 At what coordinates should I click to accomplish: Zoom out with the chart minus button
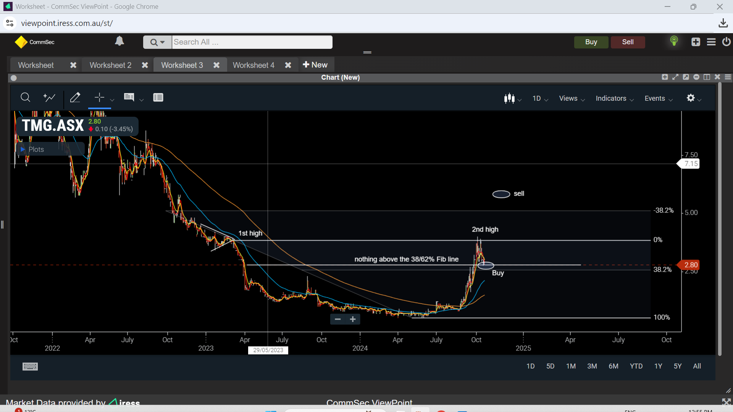click(x=337, y=319)
